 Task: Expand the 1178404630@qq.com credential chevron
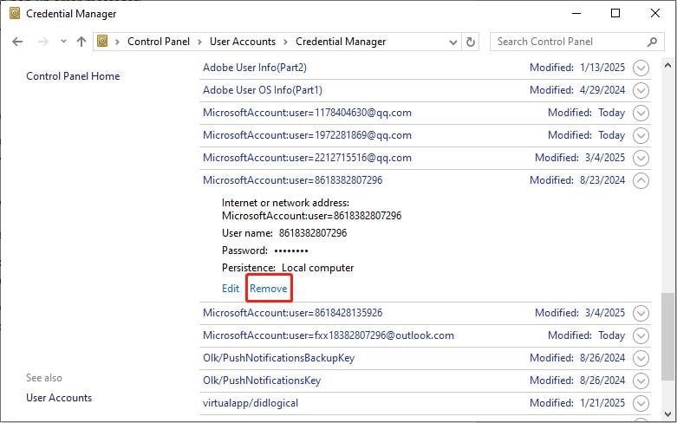[x=641, y=113]
